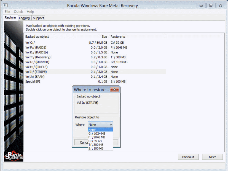Open the Quick menu
Viewport: 228px width, 171px height.
coord(18,12)
